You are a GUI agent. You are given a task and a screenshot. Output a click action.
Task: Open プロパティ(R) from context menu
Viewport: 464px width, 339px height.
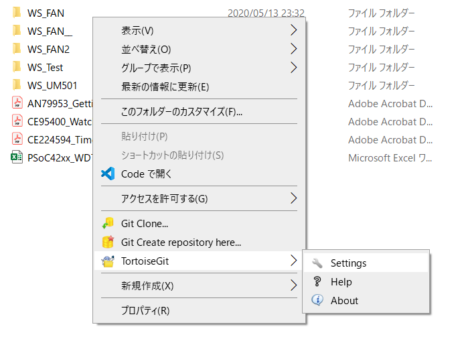tap(145, 311)
